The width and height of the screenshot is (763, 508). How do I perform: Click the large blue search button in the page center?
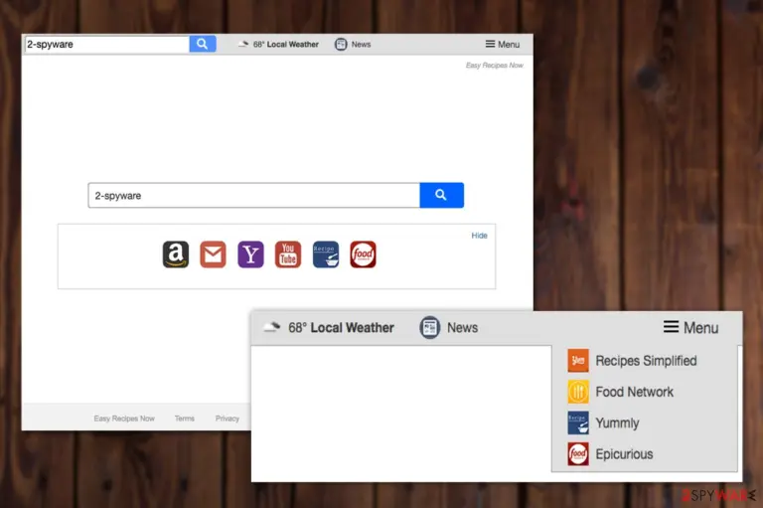click(441, 195)
